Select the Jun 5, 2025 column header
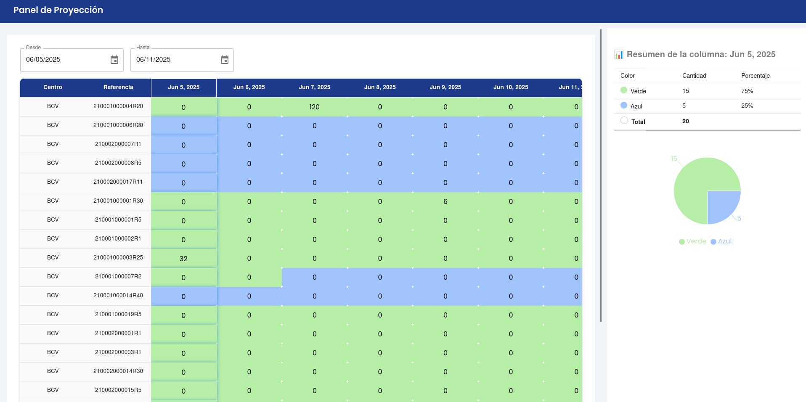 (x=184, y=87)
